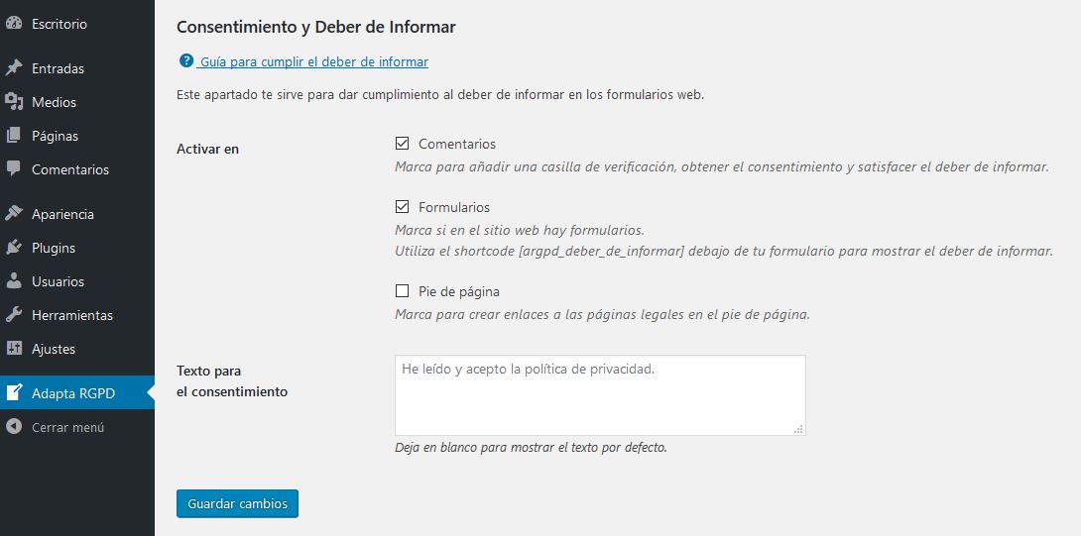Click the Apariencia paintbrush icon

14,214
